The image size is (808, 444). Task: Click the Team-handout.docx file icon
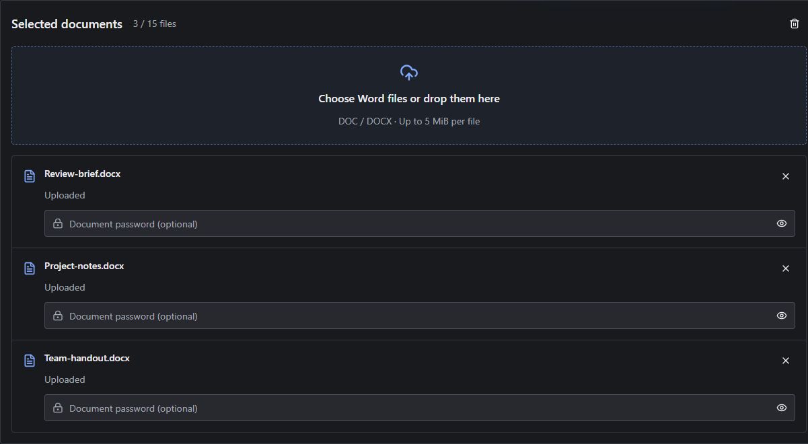tap(30, 361)
